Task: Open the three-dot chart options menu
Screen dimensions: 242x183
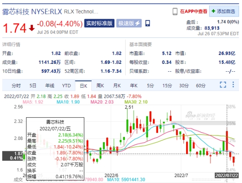Action: tap(233, 84)
